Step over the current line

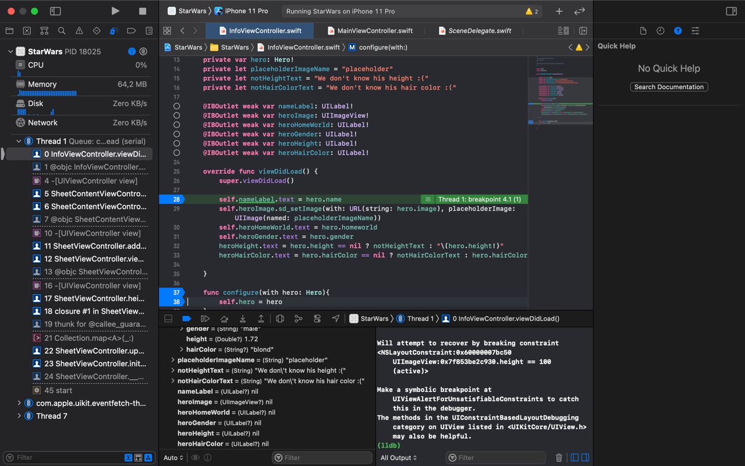223,319
